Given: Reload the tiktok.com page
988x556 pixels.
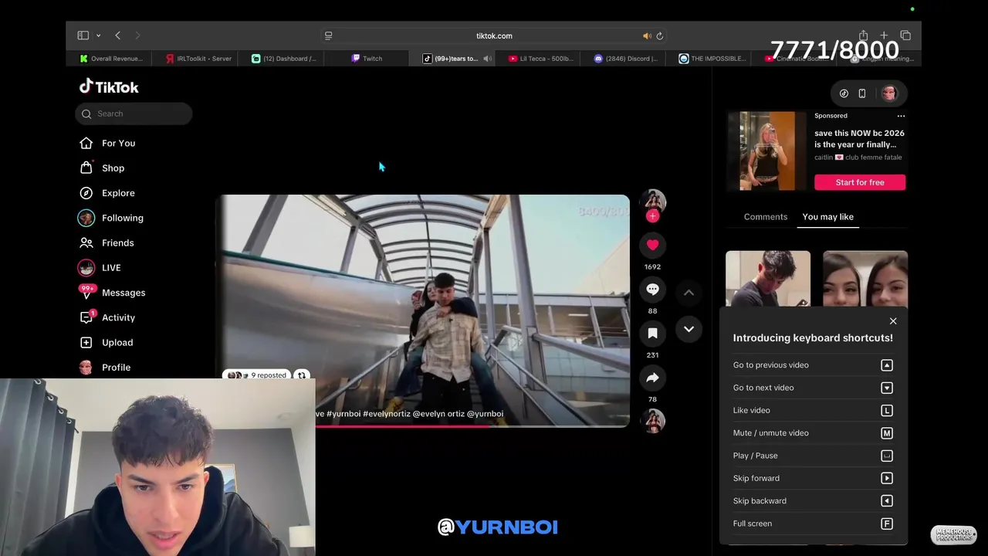Looking at the screenshot, I should [x=659, y=36].
